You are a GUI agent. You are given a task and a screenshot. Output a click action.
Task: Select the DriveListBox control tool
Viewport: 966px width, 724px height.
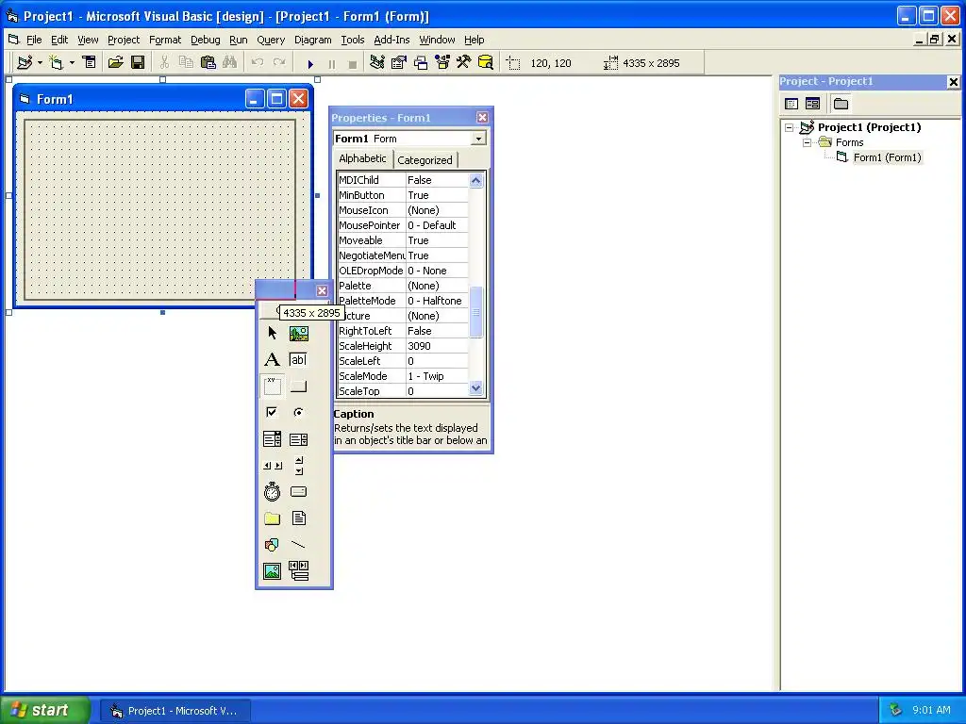[x=299, y=492]
